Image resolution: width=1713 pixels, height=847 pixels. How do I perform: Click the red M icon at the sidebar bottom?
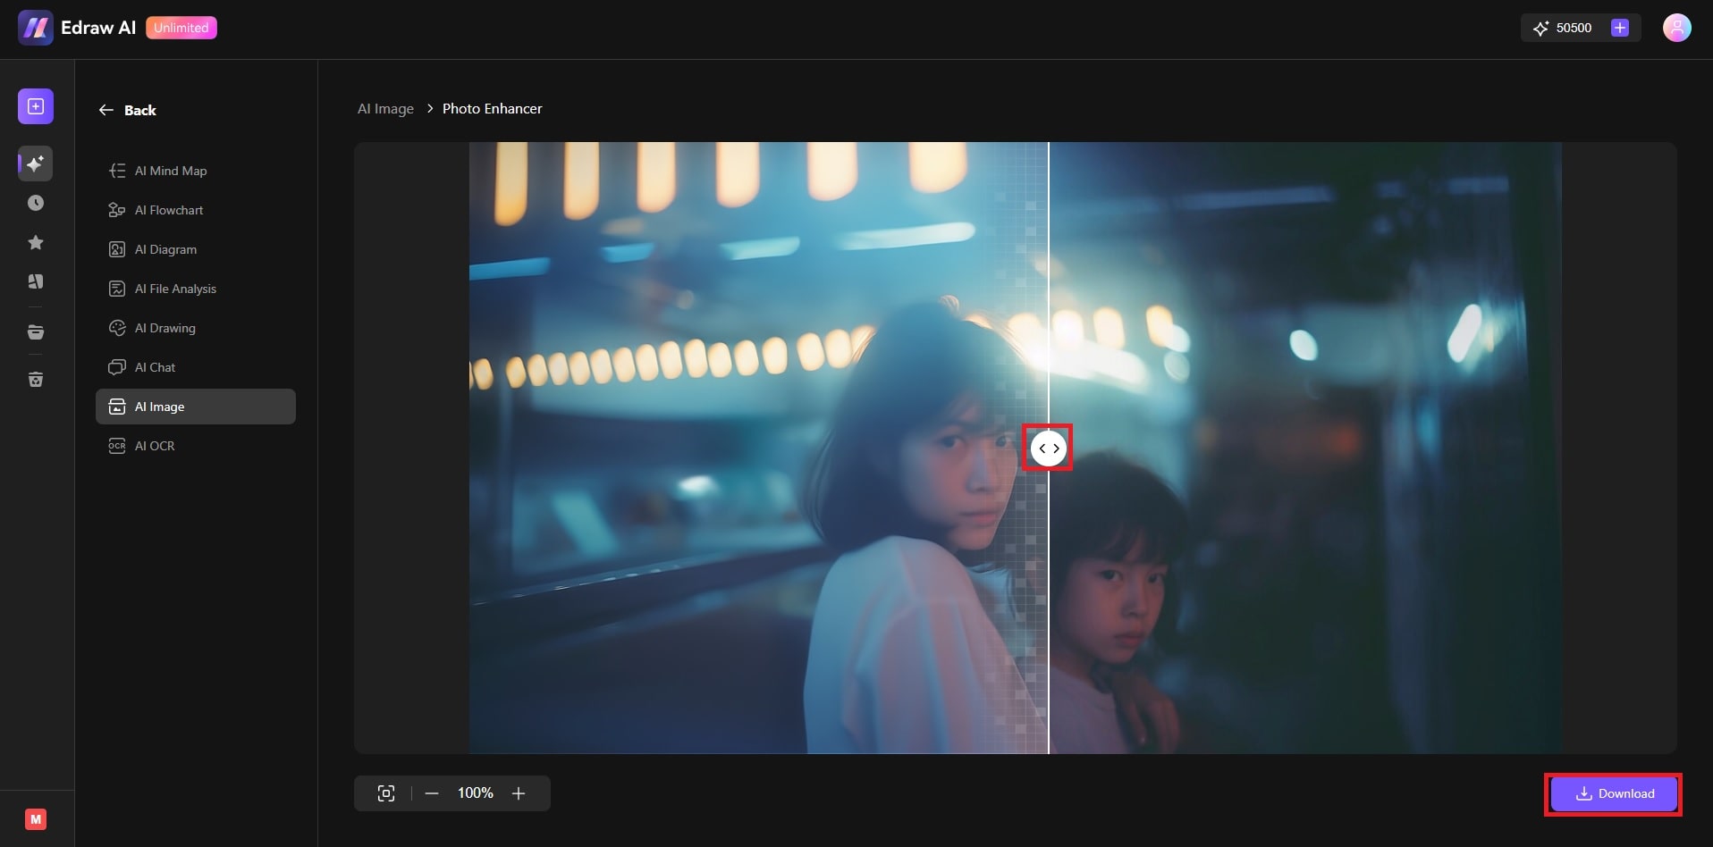(36, 818)
